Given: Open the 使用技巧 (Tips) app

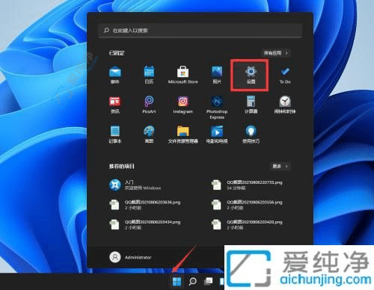Looking at the screenshot, I should 251,135.
